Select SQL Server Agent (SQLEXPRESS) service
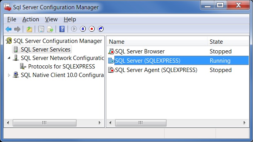The image size is (253, 142). click(x=178, y=70)
